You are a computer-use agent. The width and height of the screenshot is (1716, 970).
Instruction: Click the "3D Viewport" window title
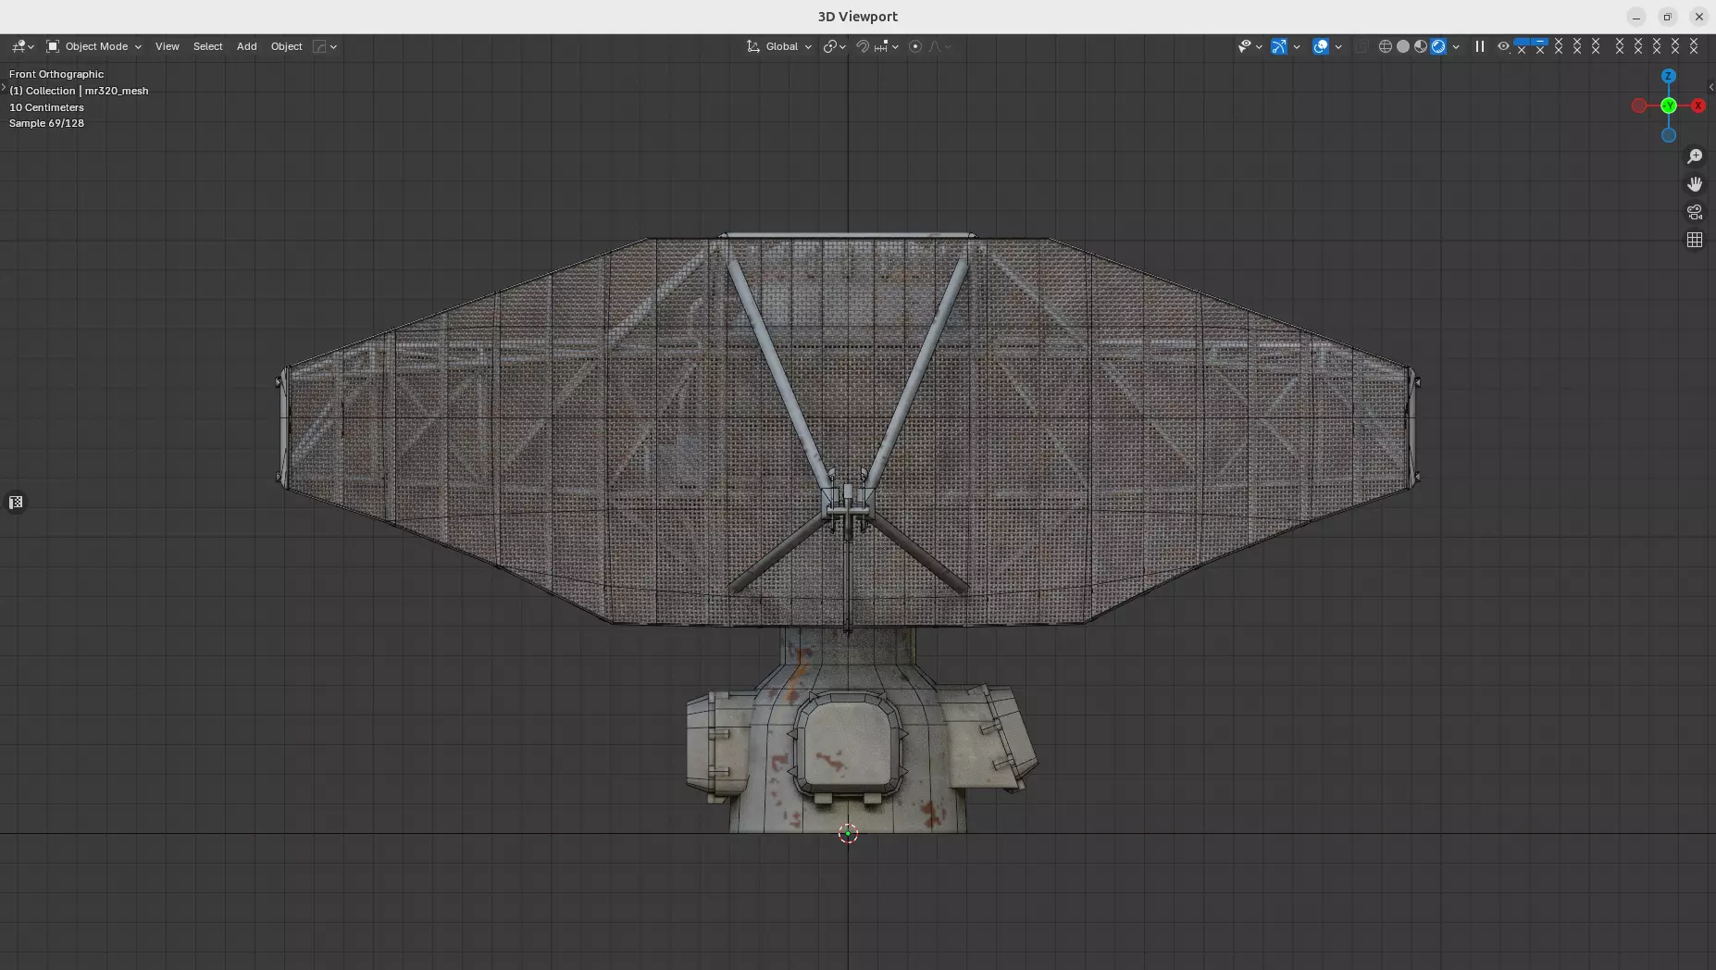point(857,17)
